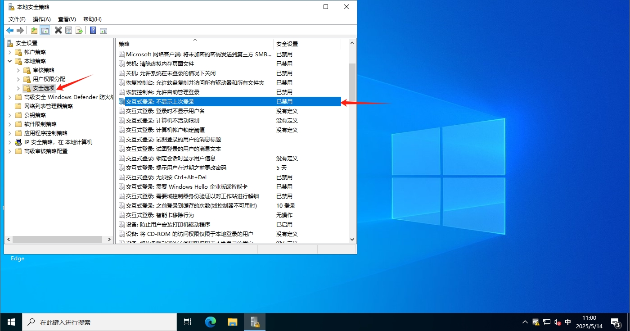Select row 交互式登录: 计算机不活动限制
The image size is (630, 331).
pyautogui.click(x=229, y=121)
